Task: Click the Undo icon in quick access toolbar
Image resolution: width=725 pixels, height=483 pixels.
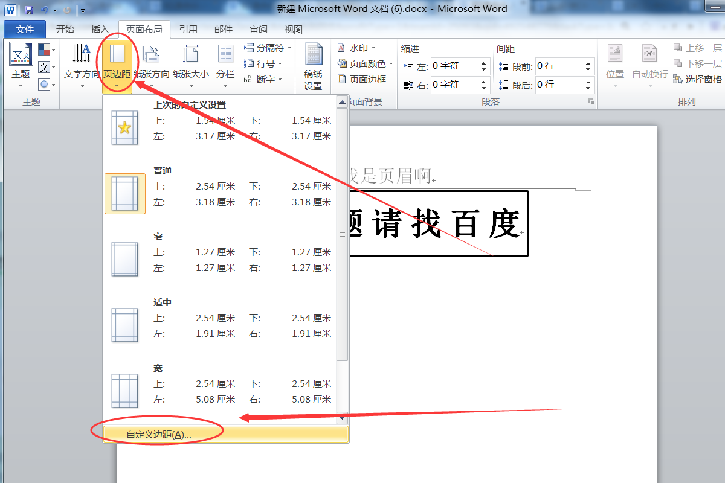Action: click(44, 10)
